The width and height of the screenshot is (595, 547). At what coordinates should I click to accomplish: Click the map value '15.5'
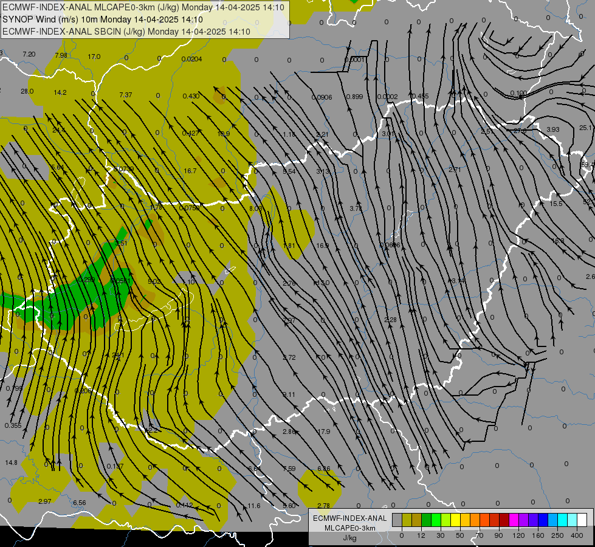(556, 204)
